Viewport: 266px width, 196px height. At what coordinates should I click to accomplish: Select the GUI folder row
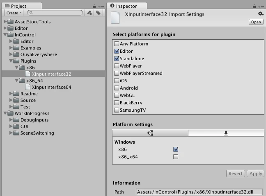tap(53, 126)
